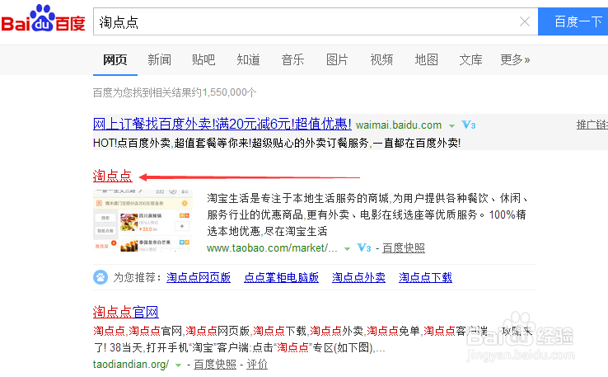Open 百度快照 for the taobao result
The width and height of the screenshot is (608, 377).
(404, 247)
